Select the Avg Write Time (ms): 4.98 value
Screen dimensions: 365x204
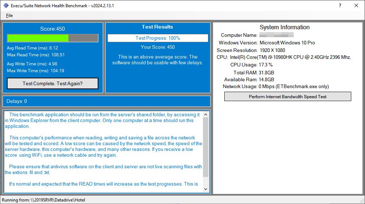click(32, 64)
